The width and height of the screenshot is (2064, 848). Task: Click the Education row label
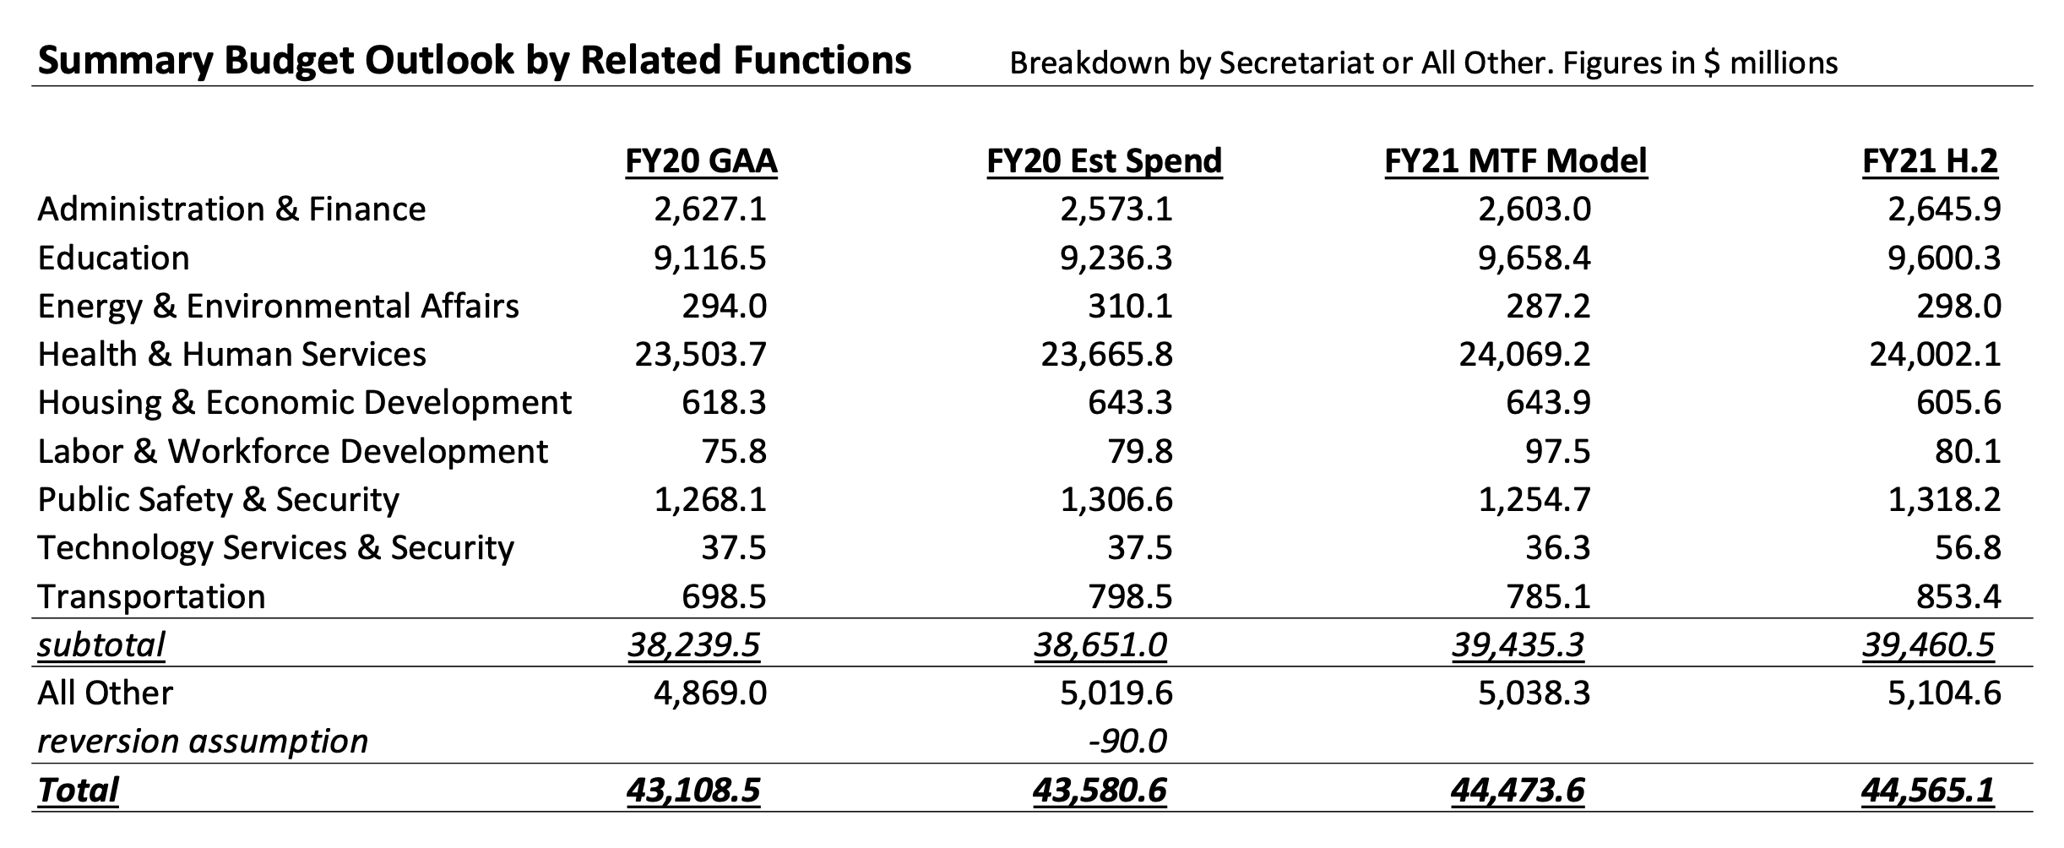point(114,258)
